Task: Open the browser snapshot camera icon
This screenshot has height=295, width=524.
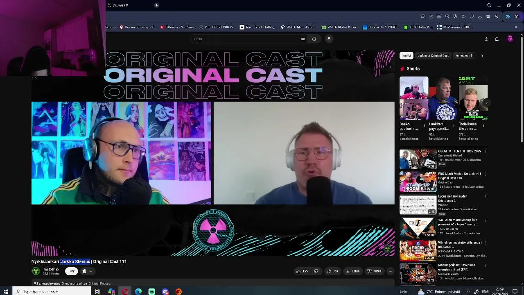Action: pos(439,17)
